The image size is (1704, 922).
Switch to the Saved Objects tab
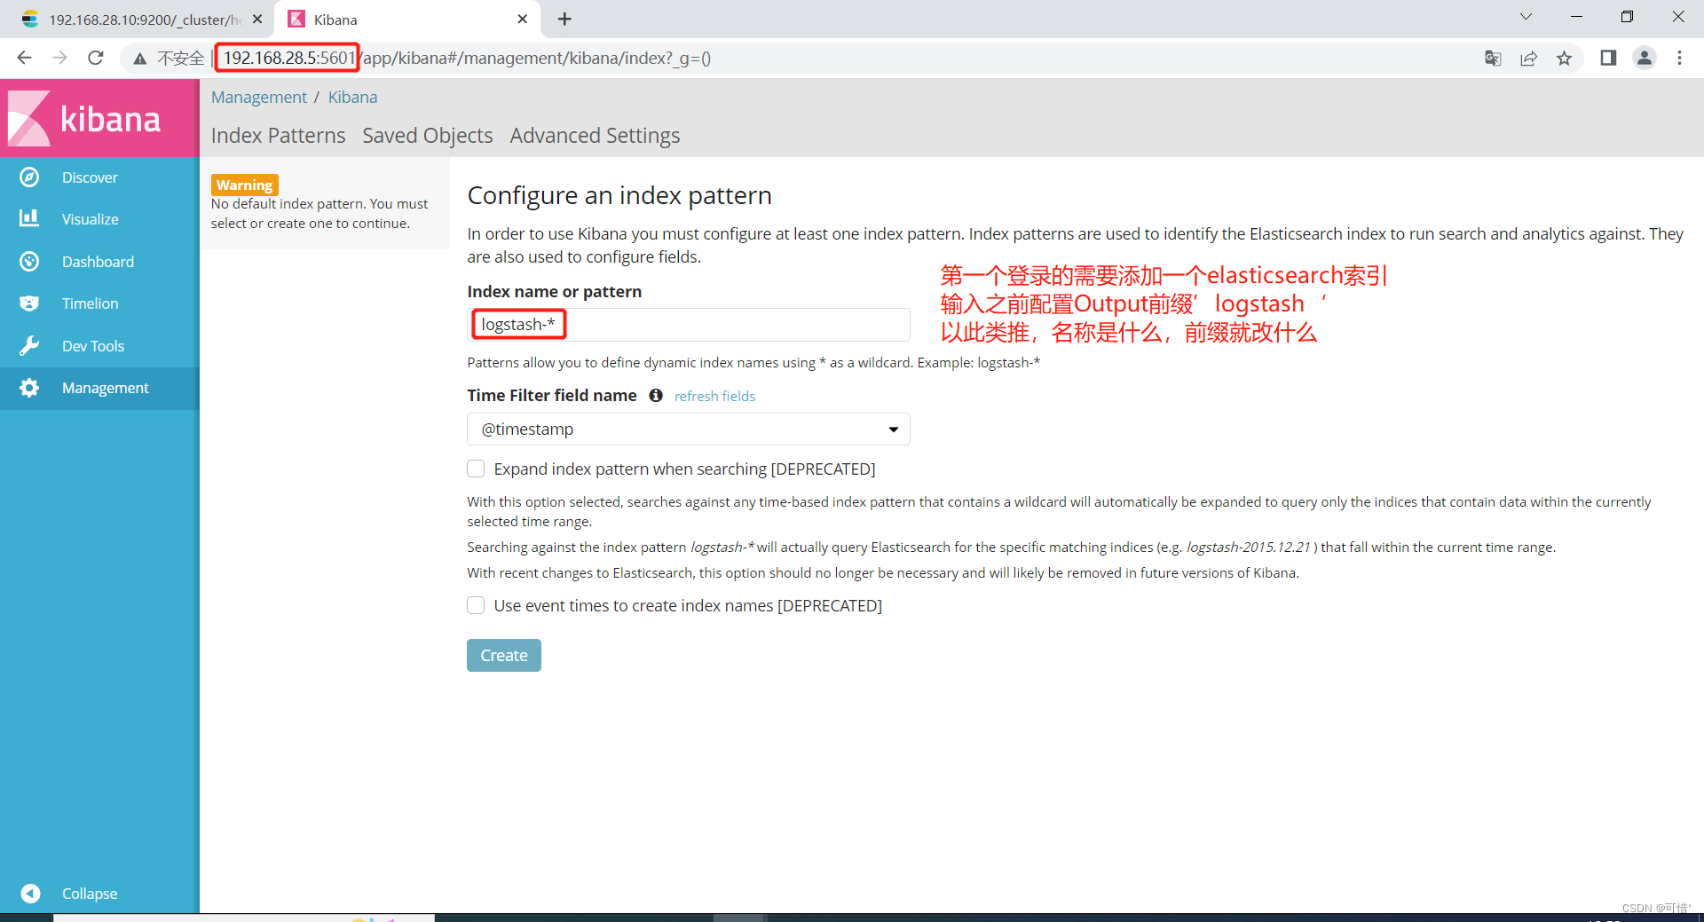[x=428, y=136]
